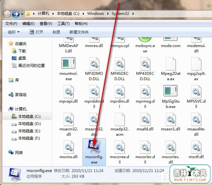Select the mprmsg.dll file icon
Screen dimensions: 212x185
[x=145, y=92]
